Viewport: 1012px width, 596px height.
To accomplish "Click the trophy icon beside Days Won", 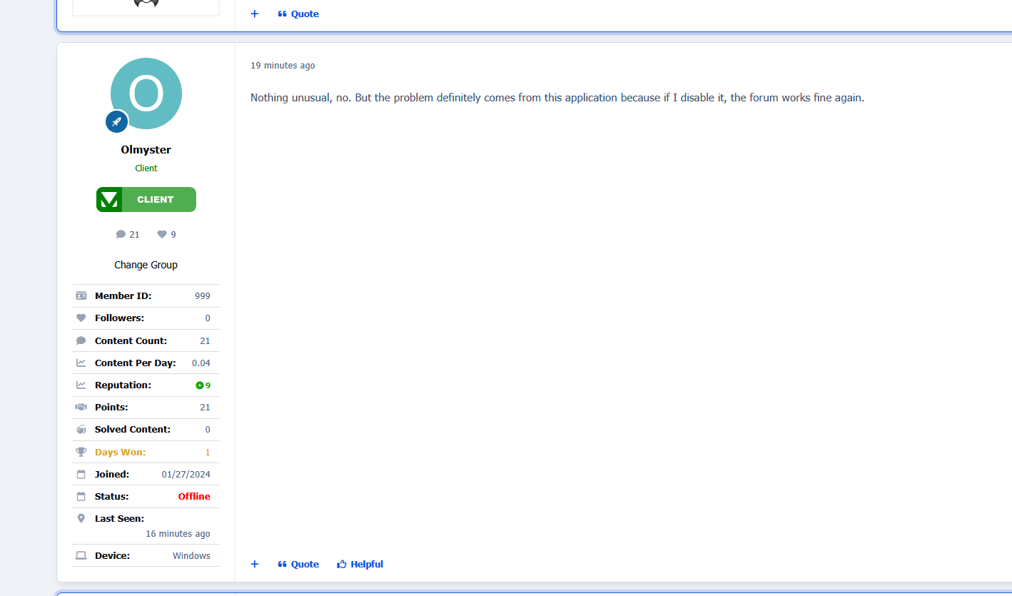I will pos(81,452).
